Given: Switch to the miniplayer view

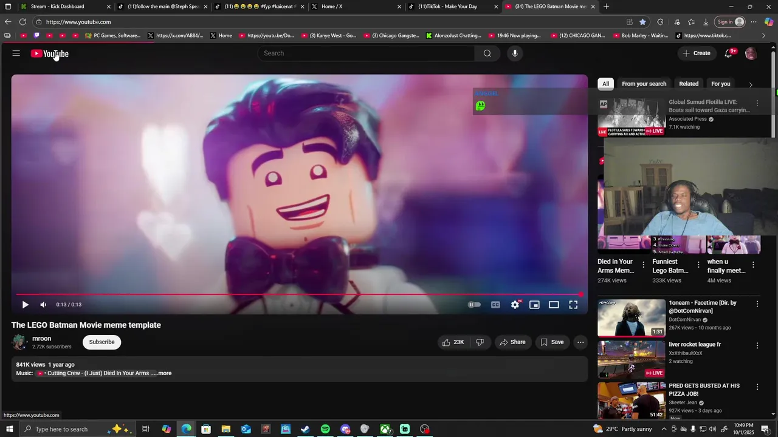Looking at the screenshot, I should click(534, 305).
